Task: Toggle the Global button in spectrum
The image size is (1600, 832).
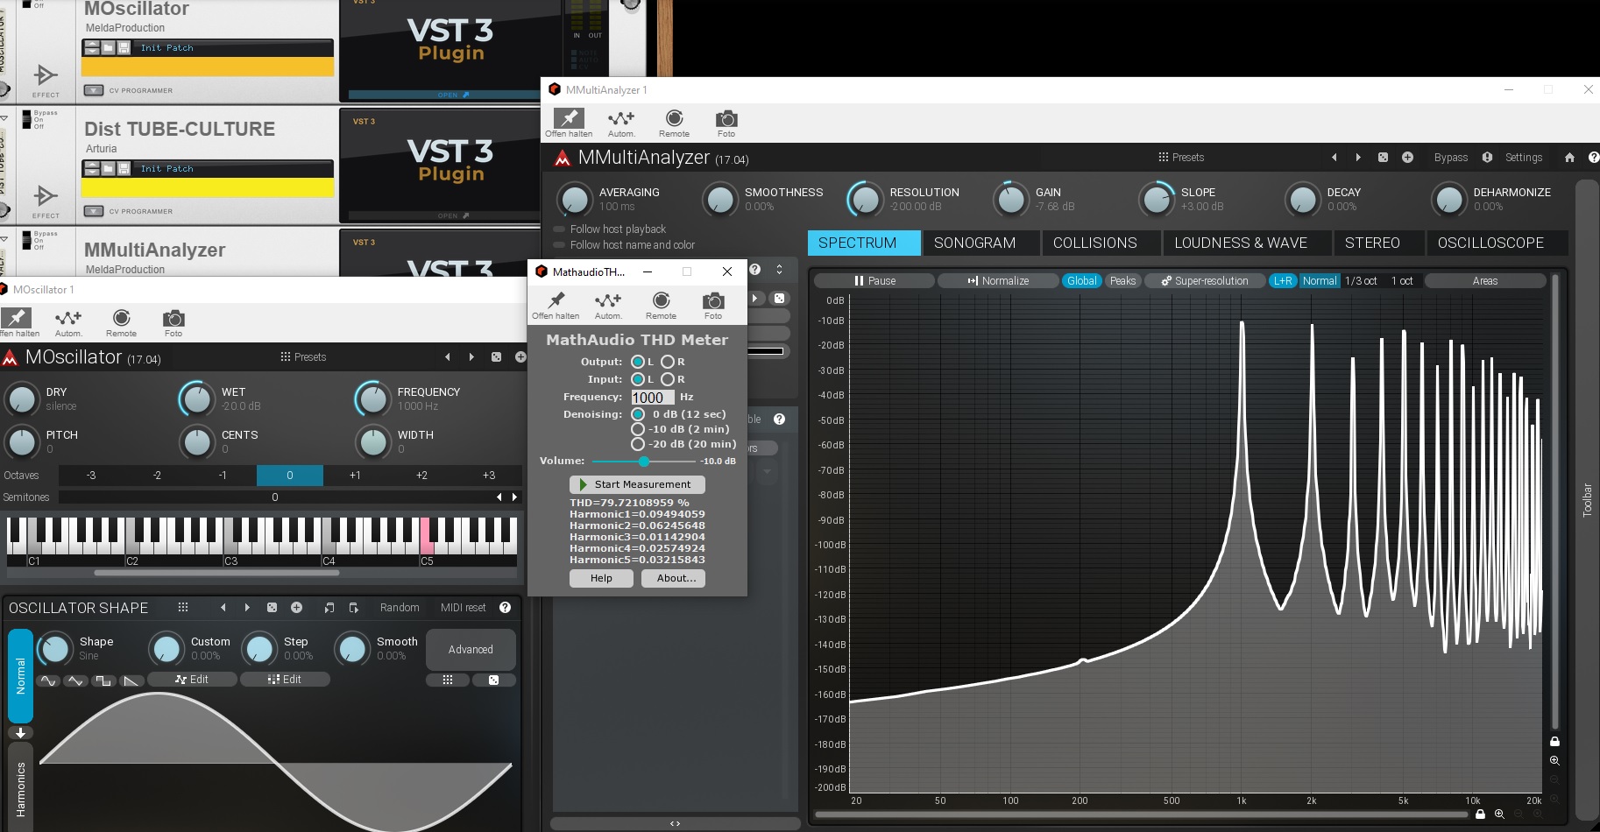Action: pyautogui.click(x=1081, y=281)
